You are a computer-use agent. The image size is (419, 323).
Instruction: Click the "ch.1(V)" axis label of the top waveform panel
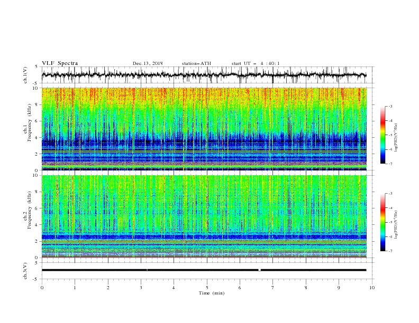point(25,75)
